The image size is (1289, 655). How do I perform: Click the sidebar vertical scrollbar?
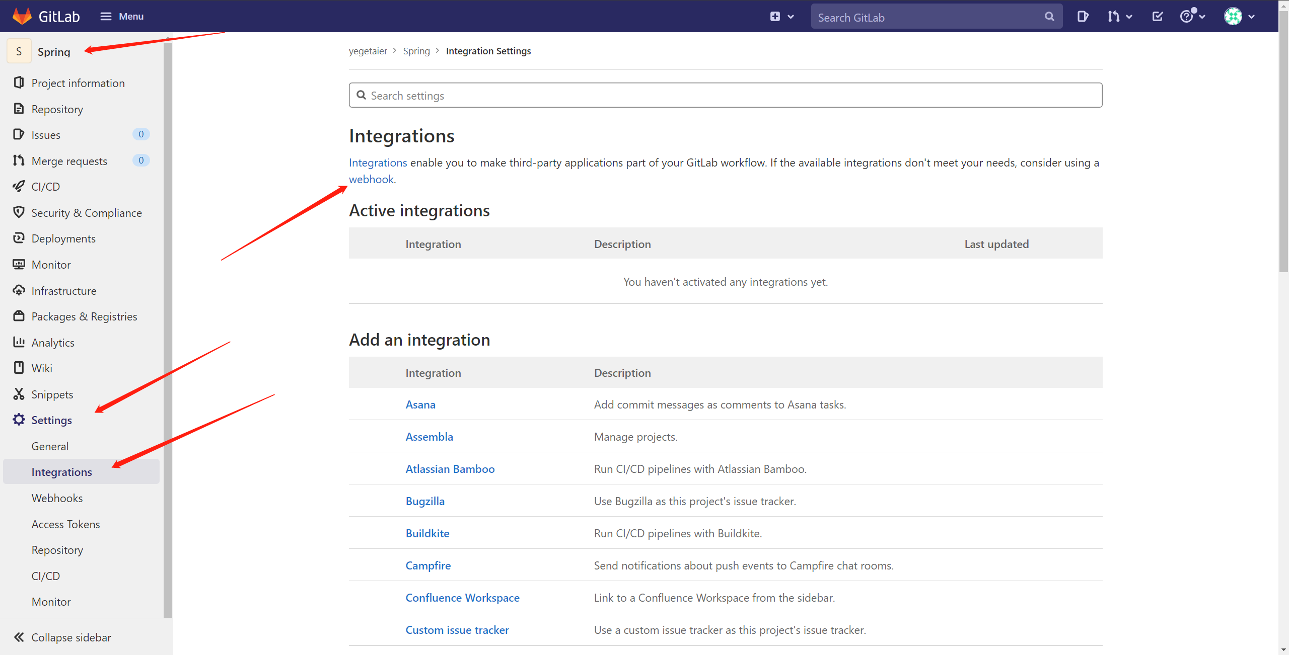168,330
